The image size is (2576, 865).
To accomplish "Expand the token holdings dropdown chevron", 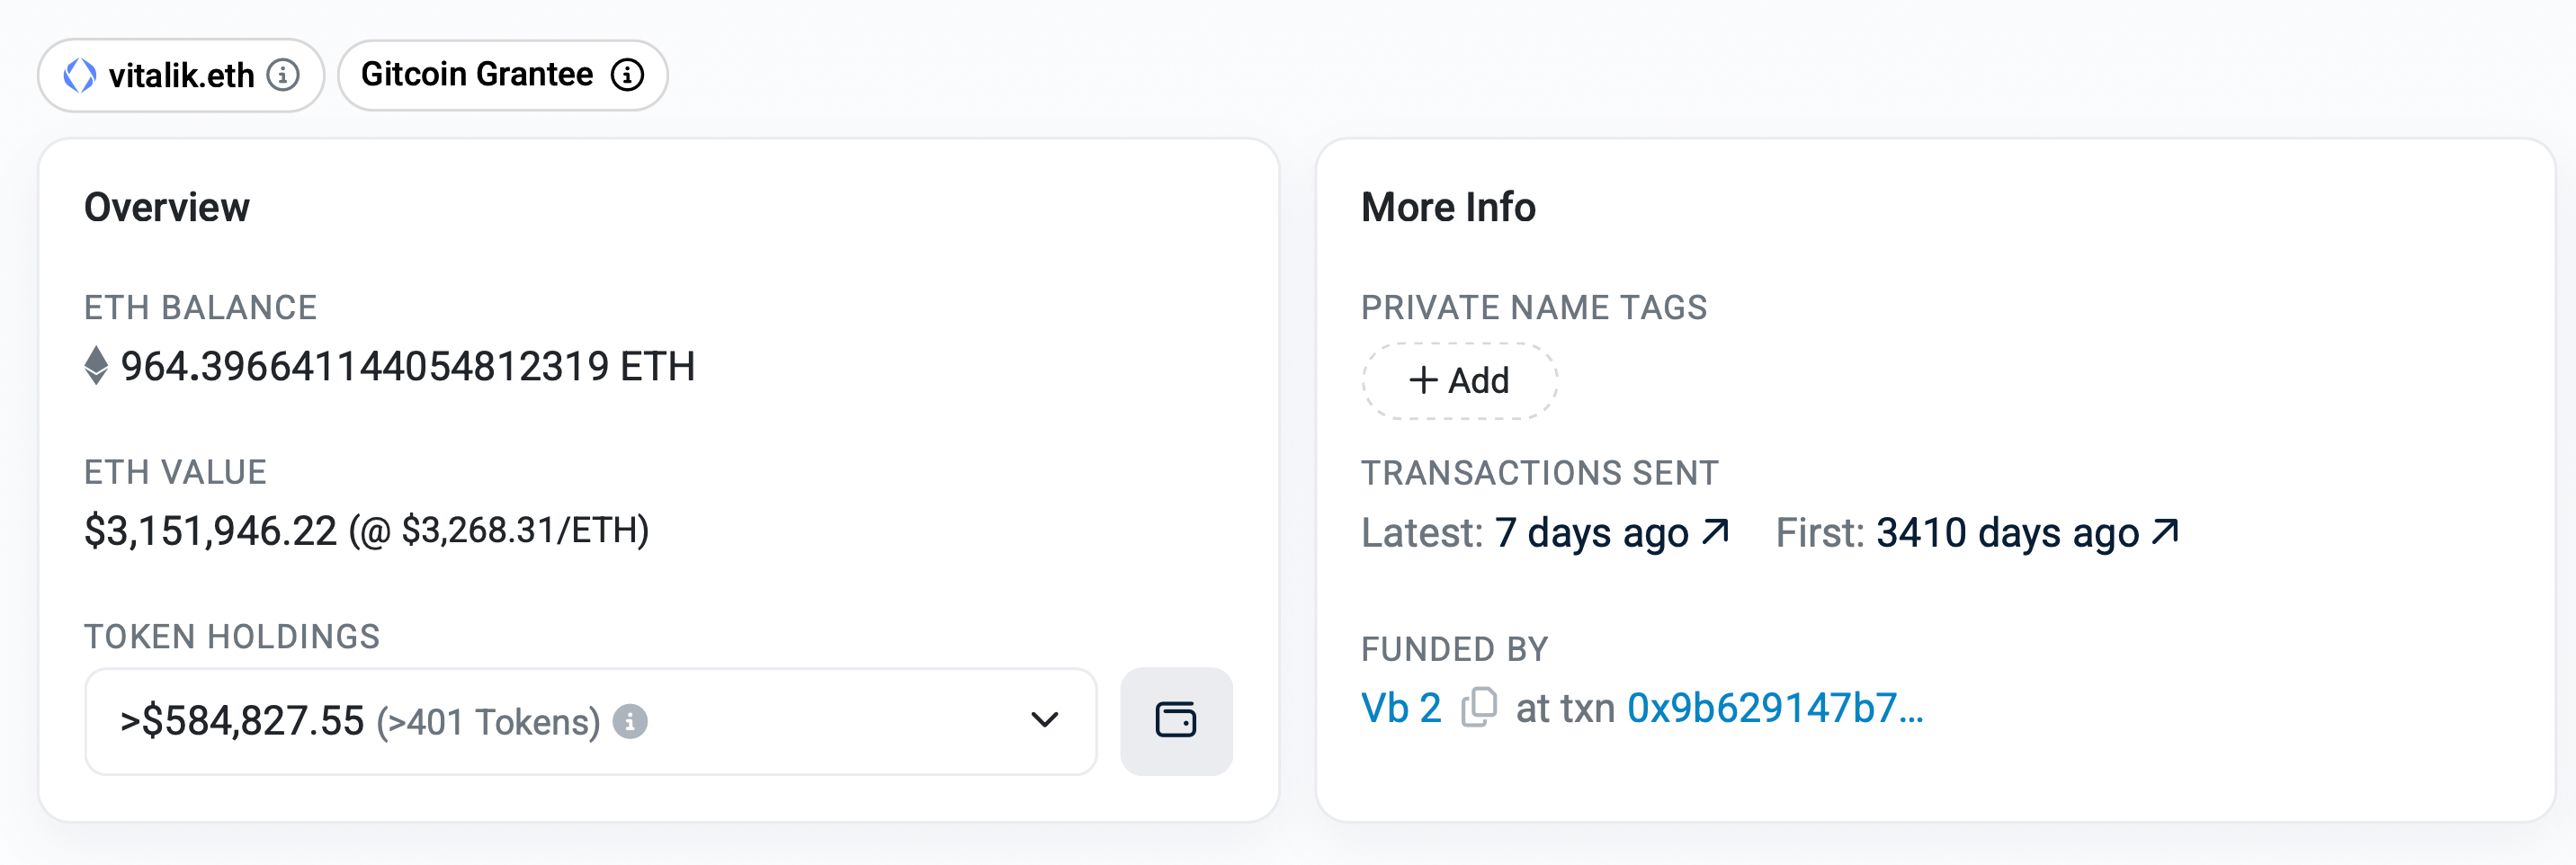I will [x=1044, y=720].
